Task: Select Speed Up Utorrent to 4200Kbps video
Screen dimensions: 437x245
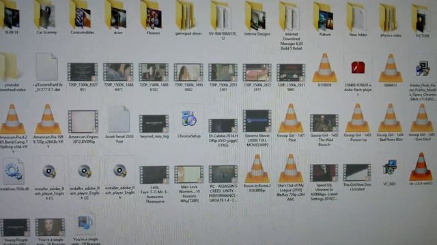Action: click(x=324, y=173)
